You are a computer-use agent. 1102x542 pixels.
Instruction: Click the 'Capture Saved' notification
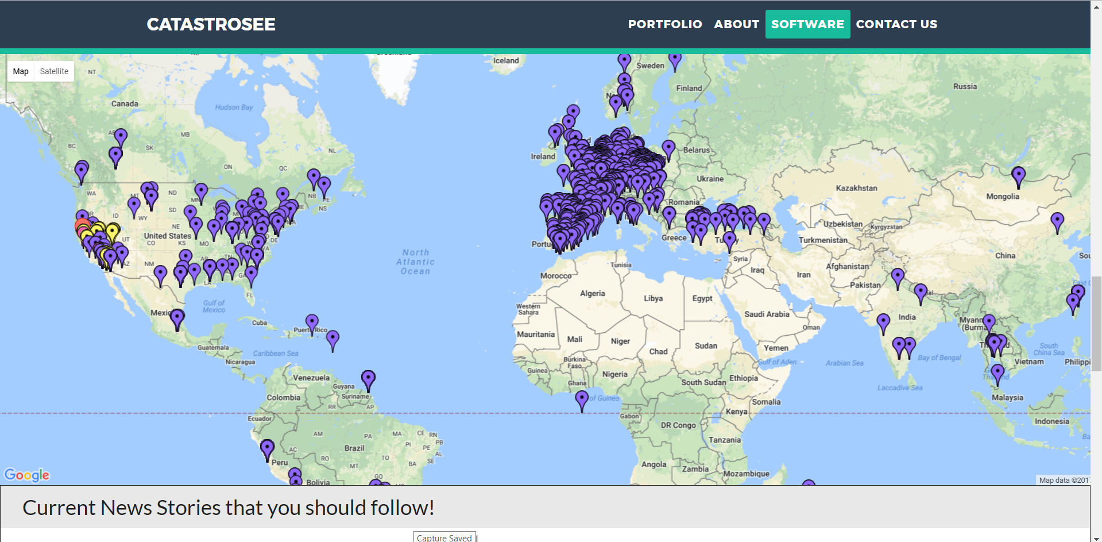click(444, 537)
